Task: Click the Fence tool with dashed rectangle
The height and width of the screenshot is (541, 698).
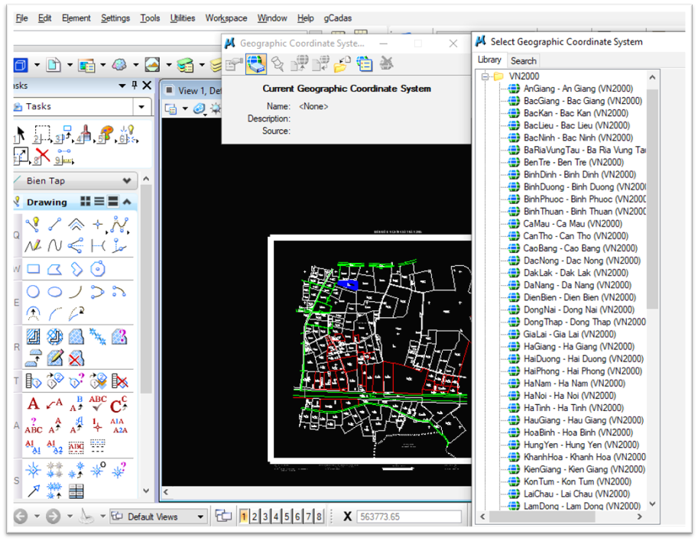Action: coord(43,135)
